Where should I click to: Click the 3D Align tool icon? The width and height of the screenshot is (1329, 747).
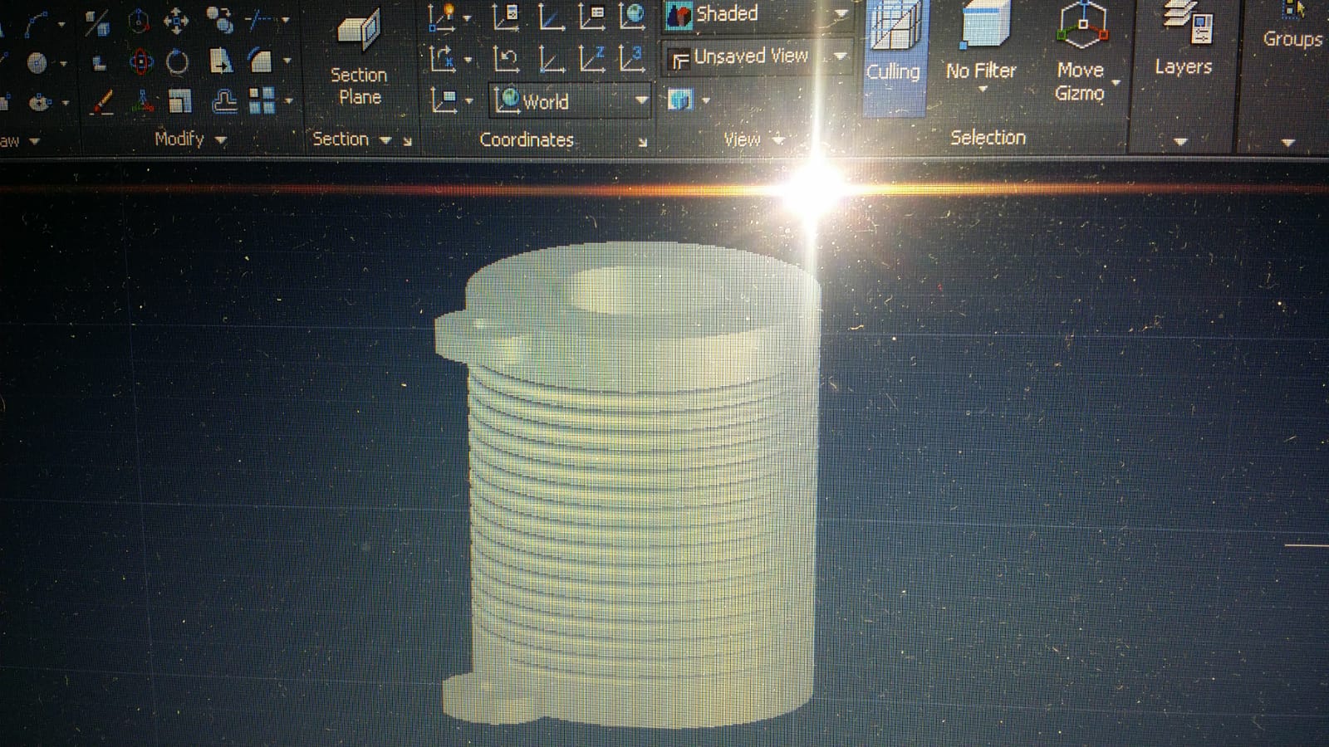tap(143, 102)
